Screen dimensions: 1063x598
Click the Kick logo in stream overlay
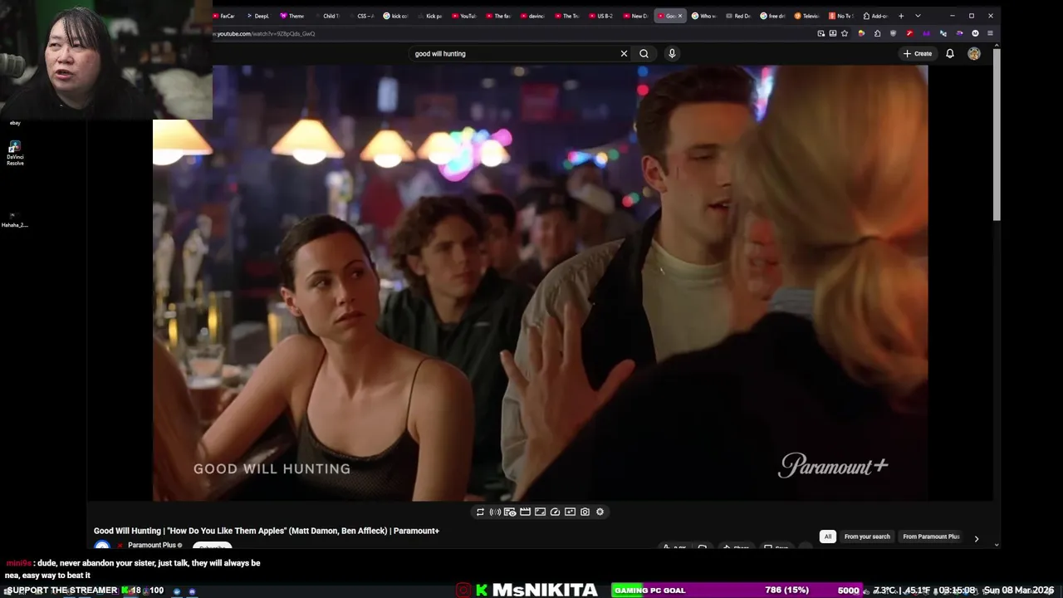click(x=482, y=590)
